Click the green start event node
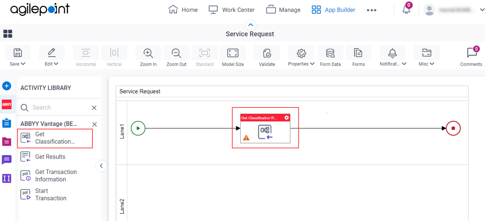The width and height of the screenshot is (485, 221). coord(138,128)
